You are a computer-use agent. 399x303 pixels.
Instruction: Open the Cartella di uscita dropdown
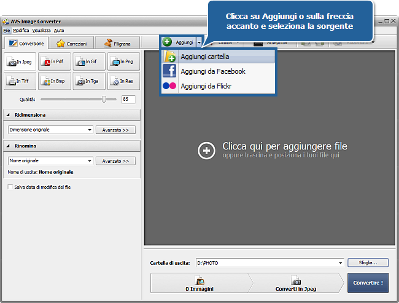(340, 263)
